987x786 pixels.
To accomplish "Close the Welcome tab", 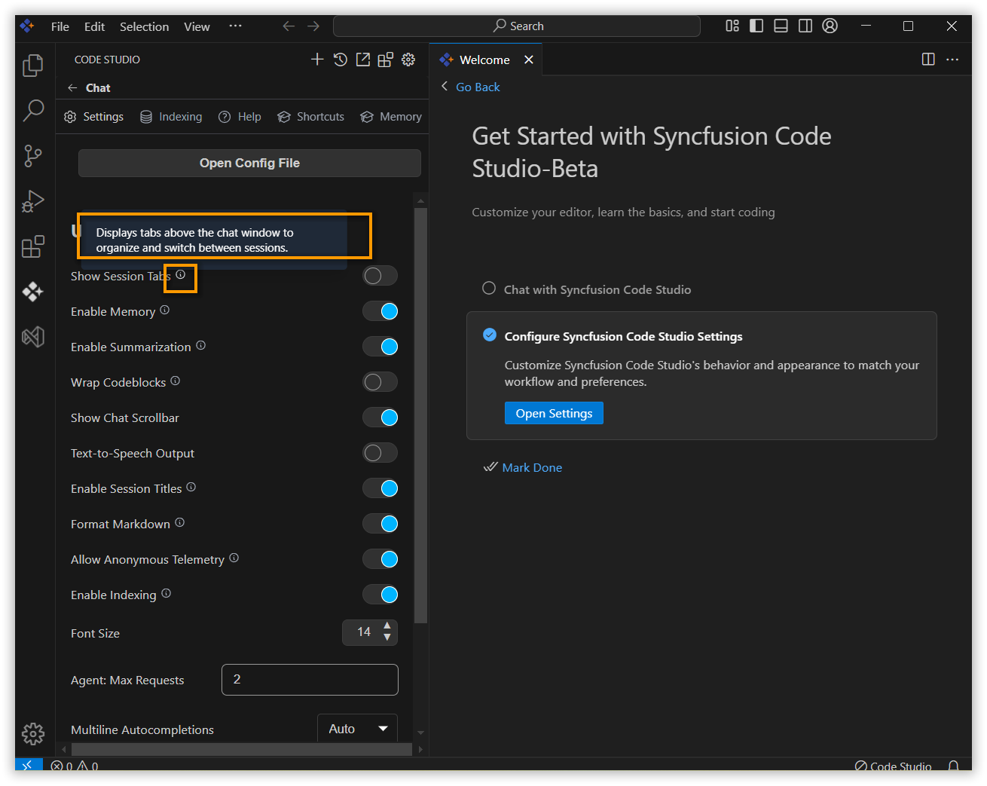I will click(x=529, y=60).
